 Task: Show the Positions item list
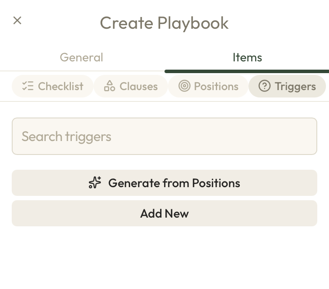point(208,86)
